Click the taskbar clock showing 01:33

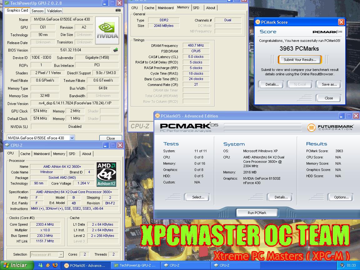351,265
